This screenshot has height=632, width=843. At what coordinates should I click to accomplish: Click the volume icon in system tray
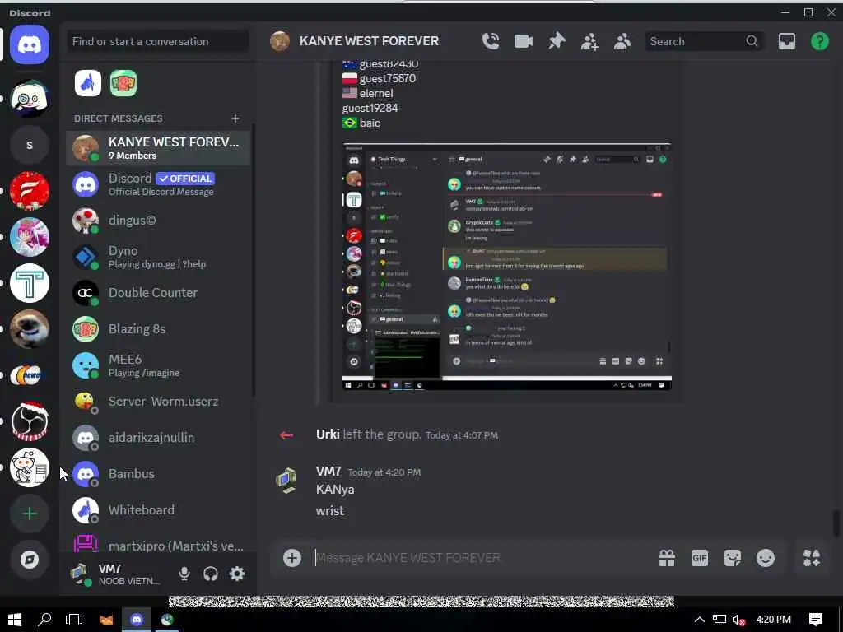[738, 620]
